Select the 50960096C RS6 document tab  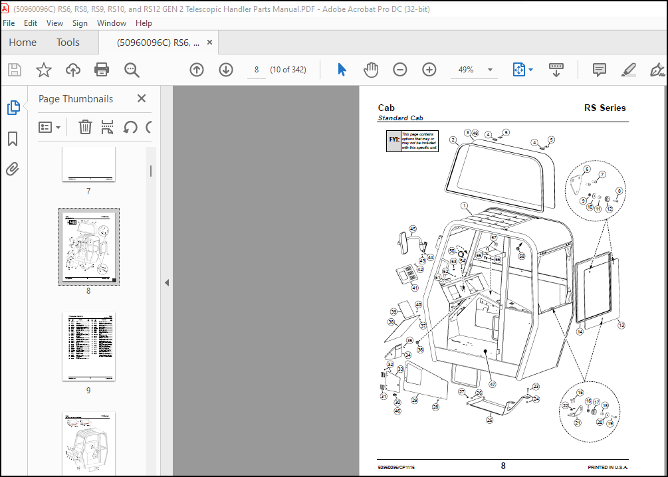point(158,42)
